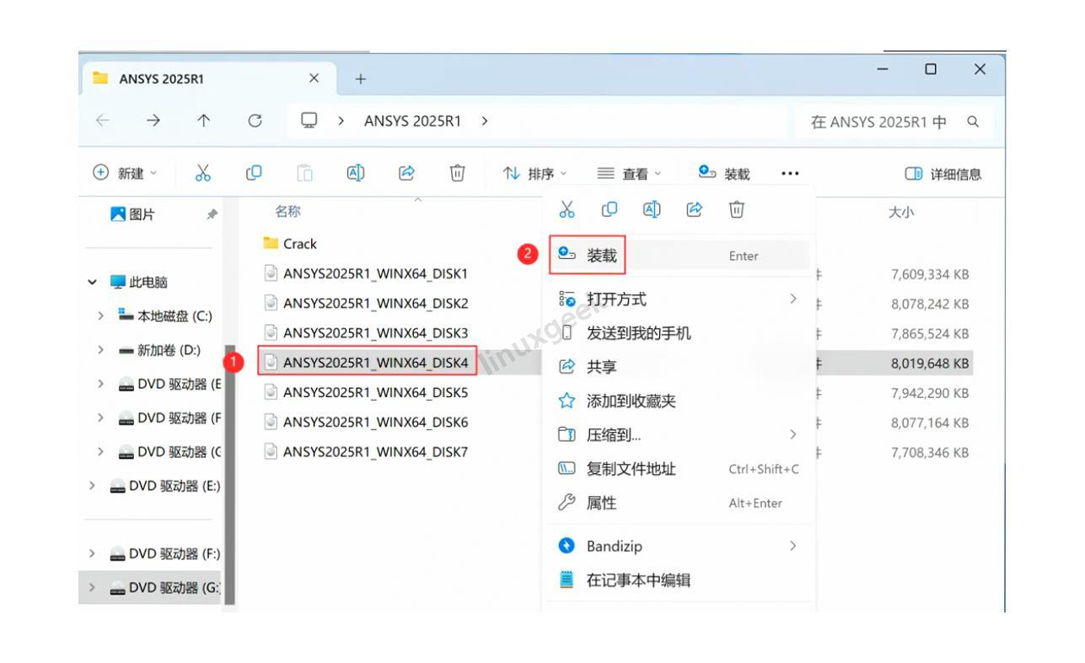
Task: Choose 共享 in the context menu
Action: click(x=679, y=366)
